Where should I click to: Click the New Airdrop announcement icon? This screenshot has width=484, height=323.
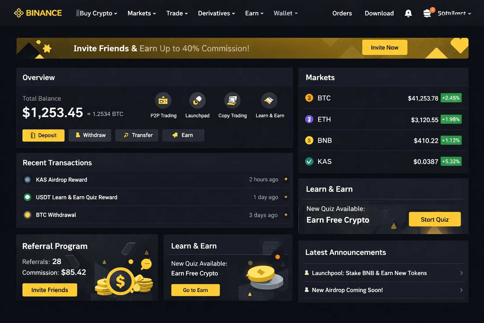307,290
